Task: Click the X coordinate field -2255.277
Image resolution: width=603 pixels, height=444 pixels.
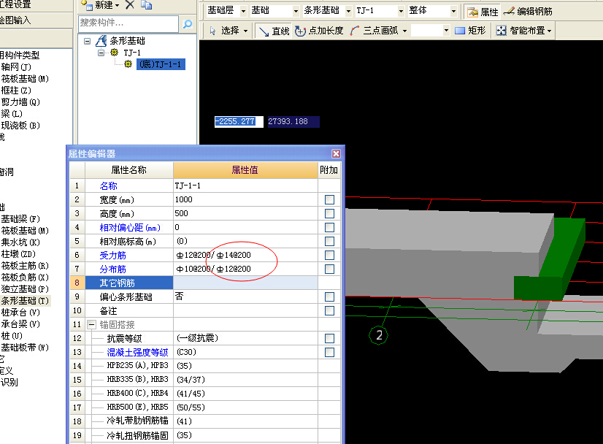Action: (x=239, y=121)
